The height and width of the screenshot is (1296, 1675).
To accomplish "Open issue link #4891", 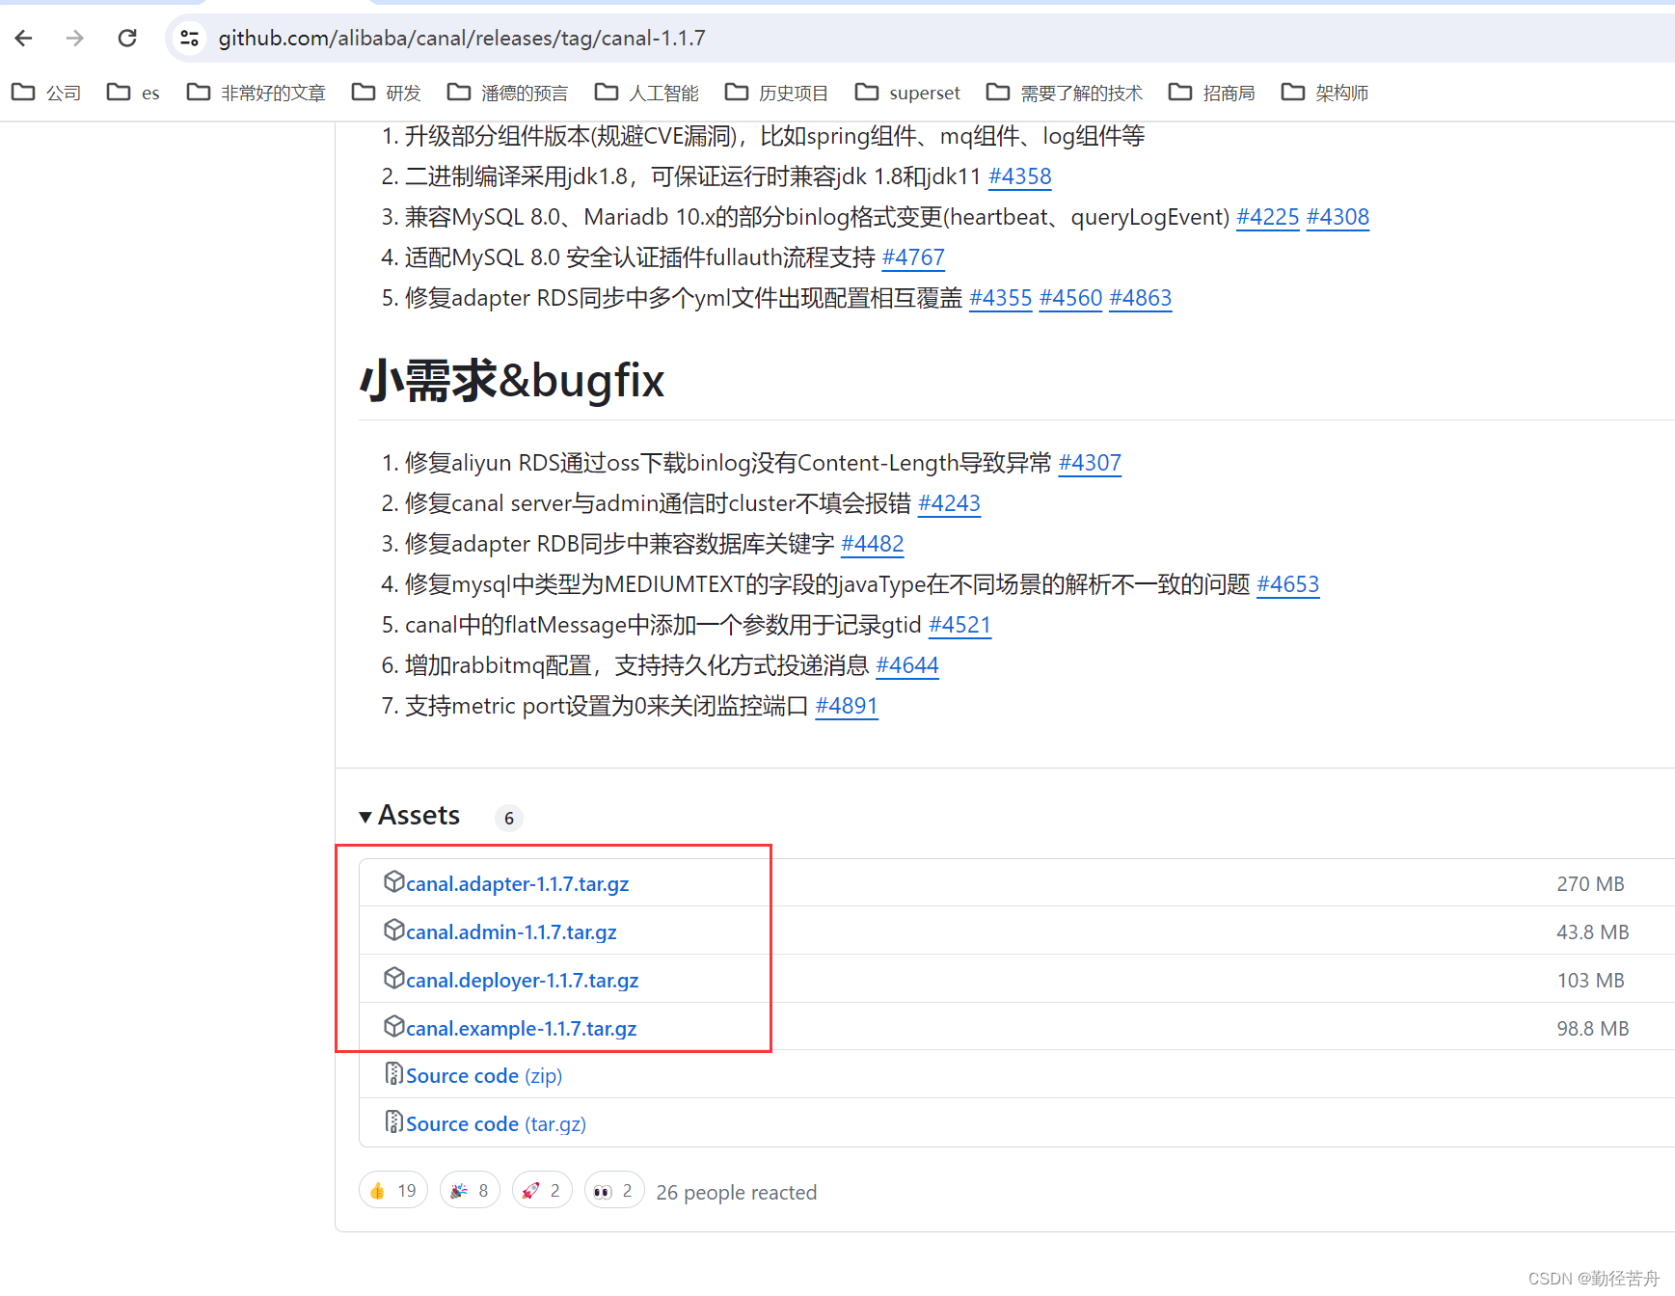I will click(x=847, y=706).
